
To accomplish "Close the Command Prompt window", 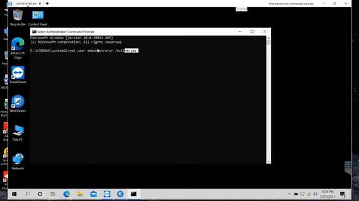I will tap(265, 32).
